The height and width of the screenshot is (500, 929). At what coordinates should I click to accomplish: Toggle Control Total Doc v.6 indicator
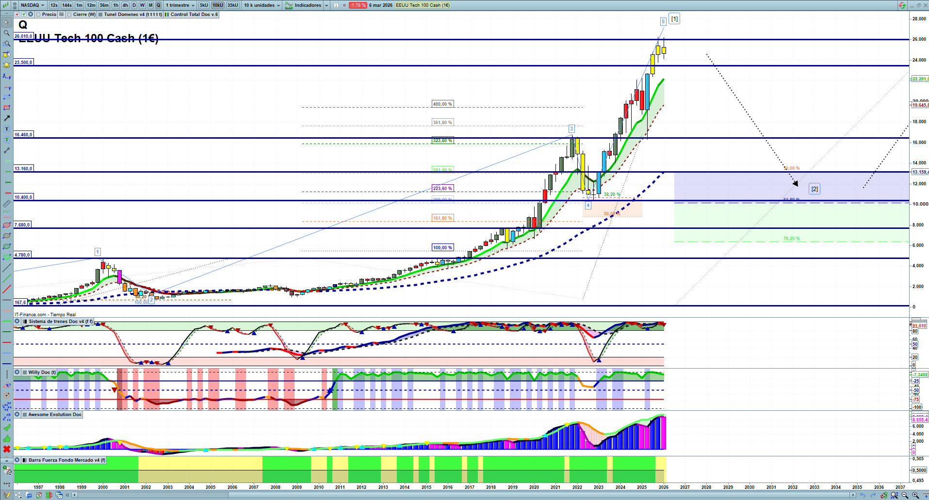pos(166,15)
